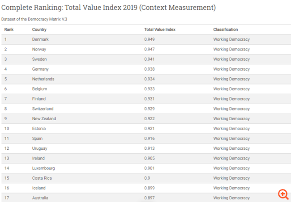Select the Switzerland country cell
291x202 pixels.
43,109
